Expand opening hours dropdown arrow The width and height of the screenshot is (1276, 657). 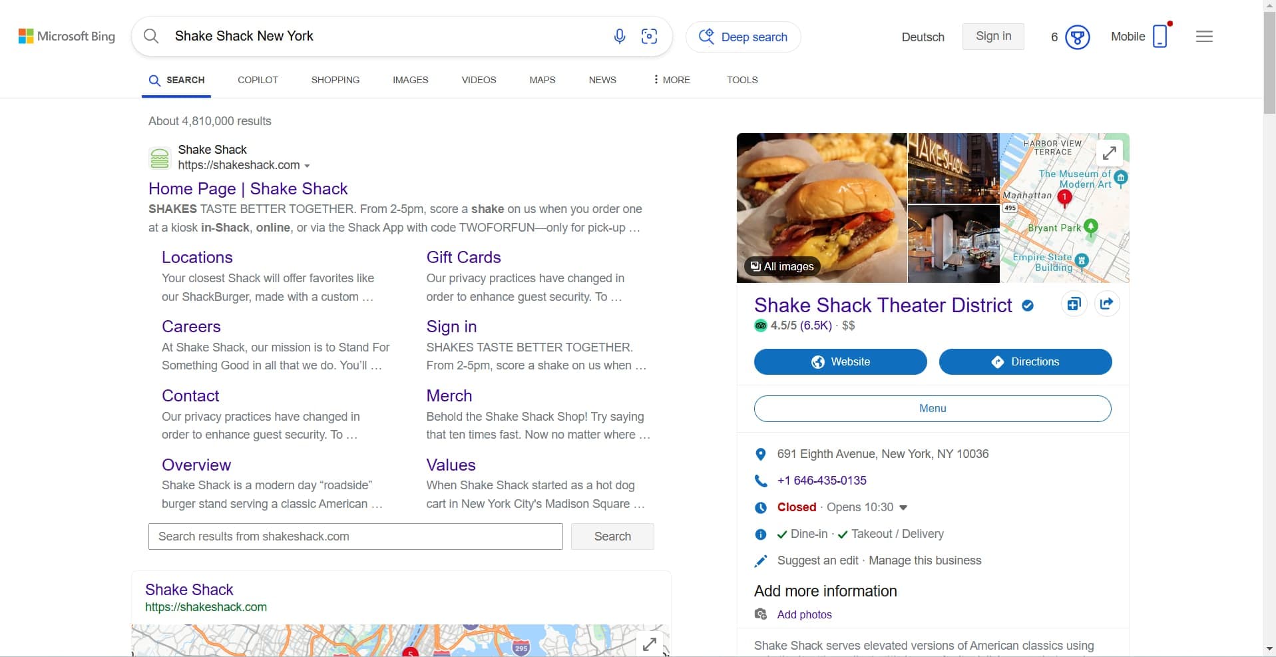[903, 507]
